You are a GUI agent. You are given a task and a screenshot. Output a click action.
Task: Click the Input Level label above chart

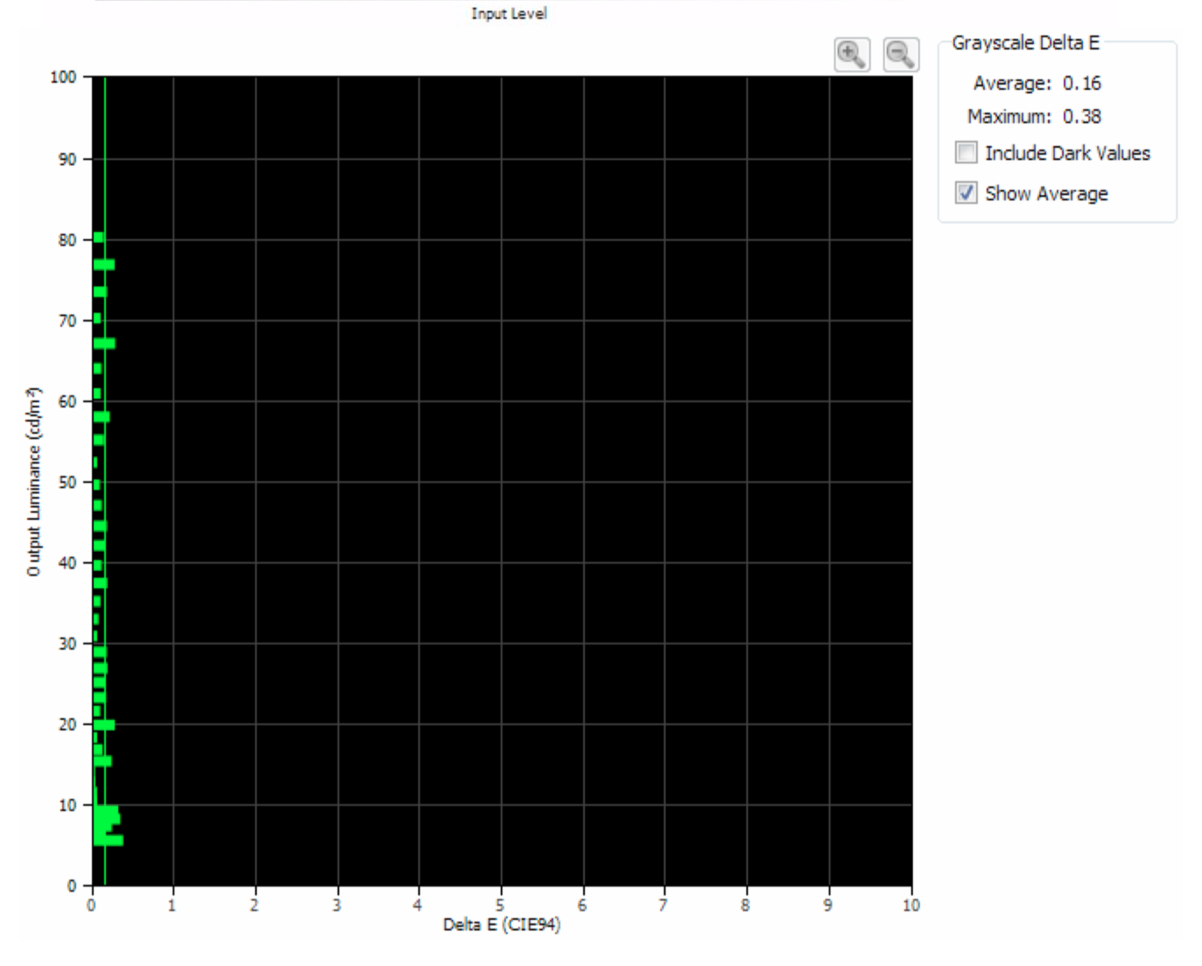(x=508, y=14)
